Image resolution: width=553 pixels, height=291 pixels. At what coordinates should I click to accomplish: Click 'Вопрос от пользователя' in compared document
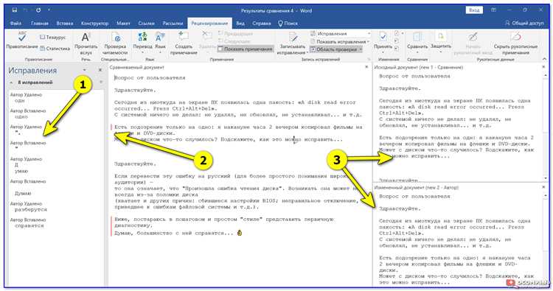[x=150, y=78]
